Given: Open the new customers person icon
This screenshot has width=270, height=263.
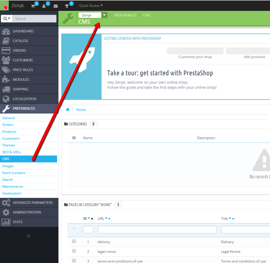Looking at the screenshot, I should pos(44,6).
